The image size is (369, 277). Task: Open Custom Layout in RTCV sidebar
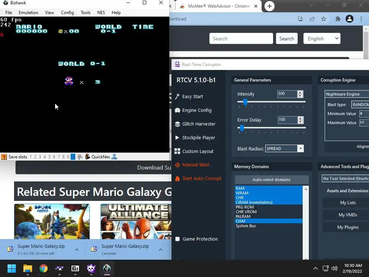tap(194, 151)
